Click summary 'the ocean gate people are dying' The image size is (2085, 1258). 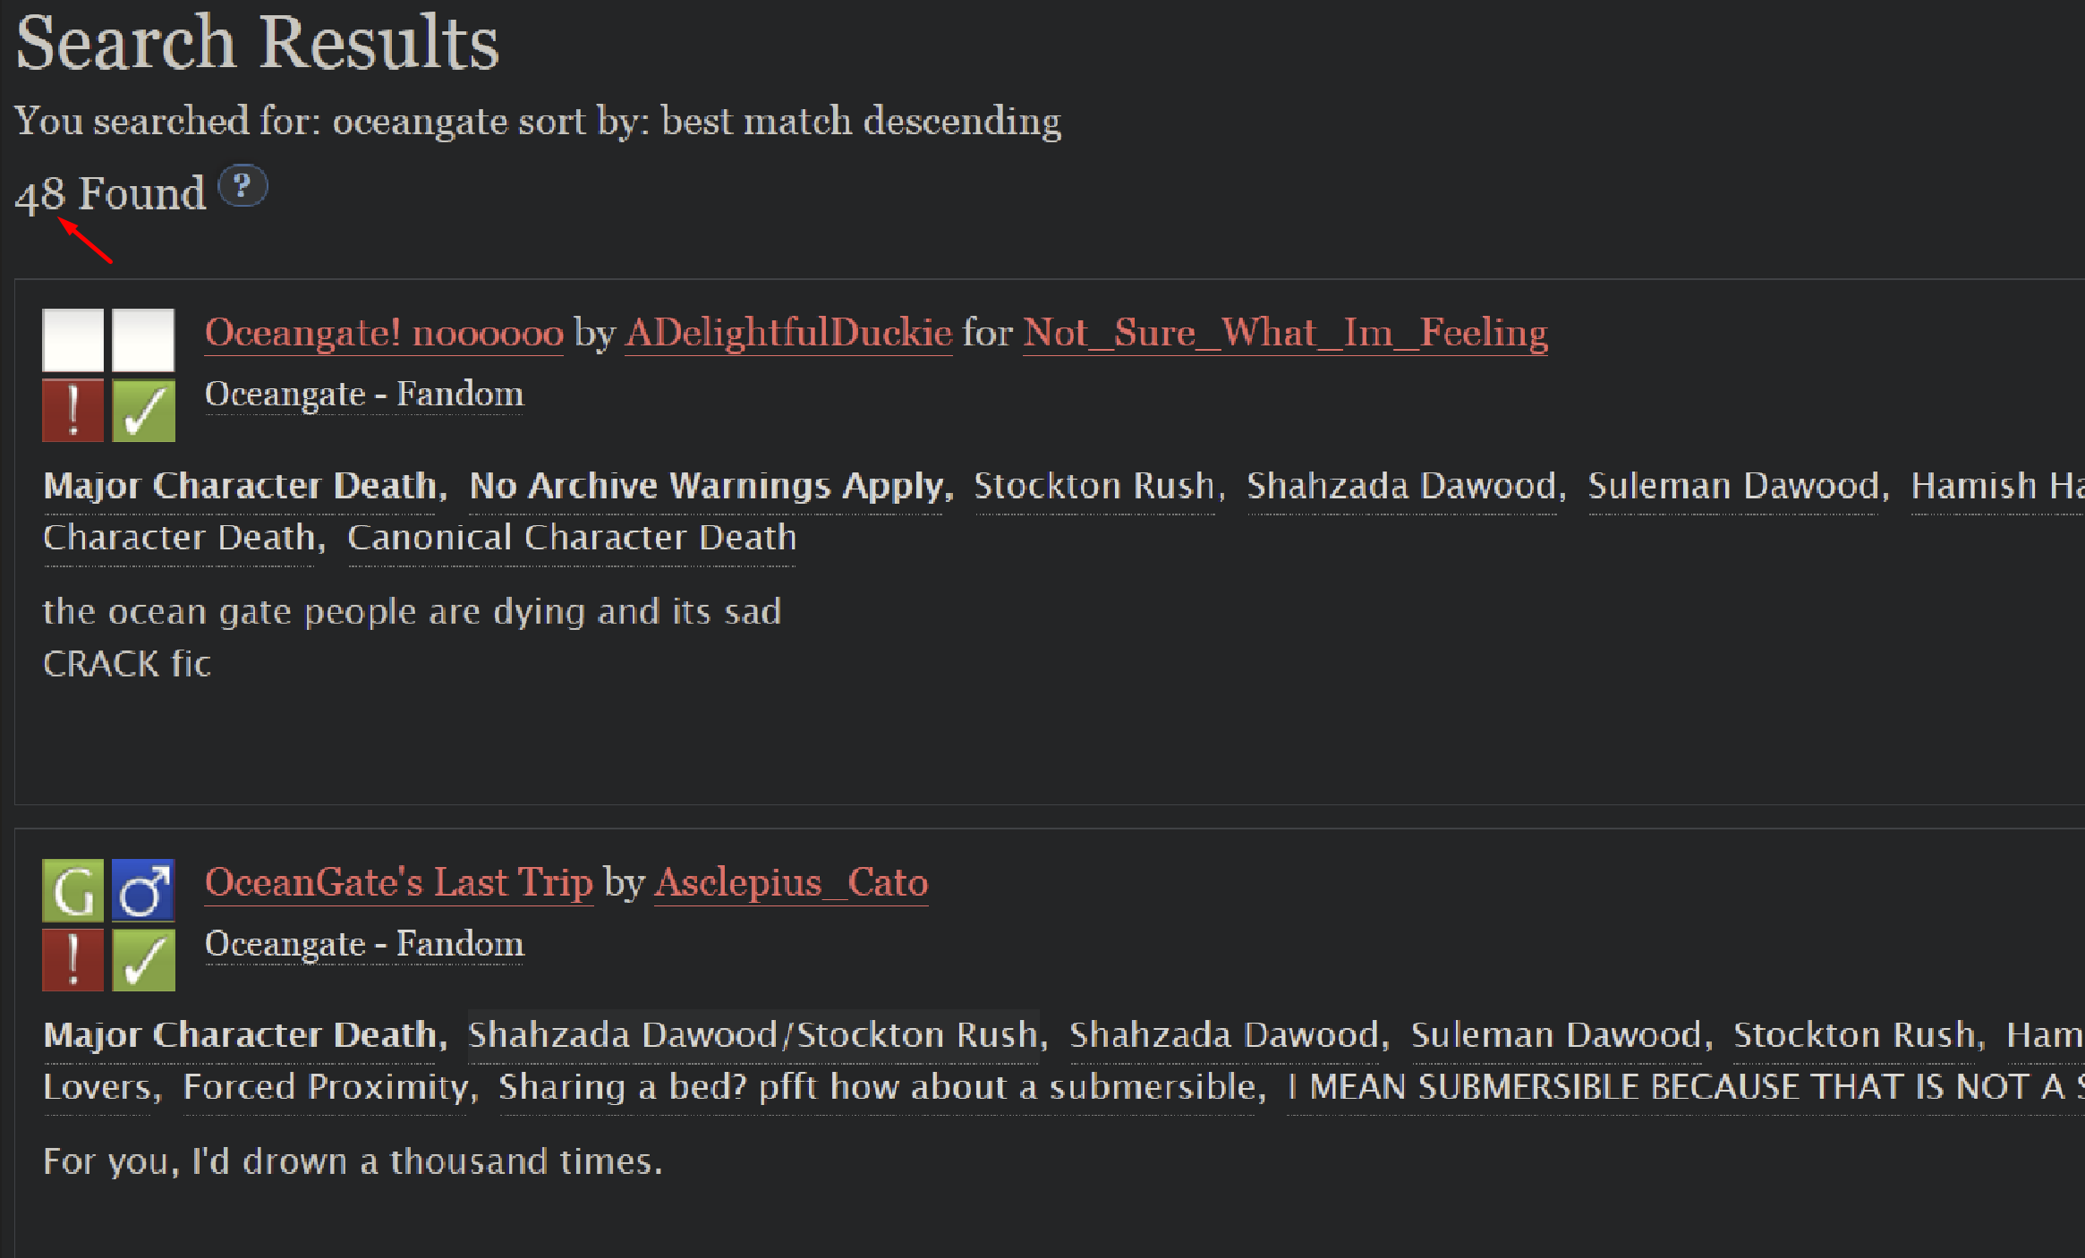point(413,612)
